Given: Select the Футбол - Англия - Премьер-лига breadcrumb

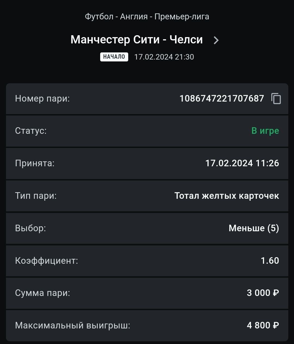Looking at the screenshot, I should pos(147,17).
